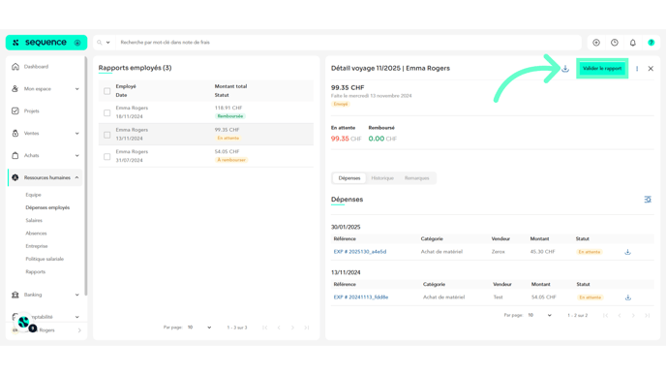Go to previous page of reports list
Screen dimensions: 666x375
pos(279,328)
